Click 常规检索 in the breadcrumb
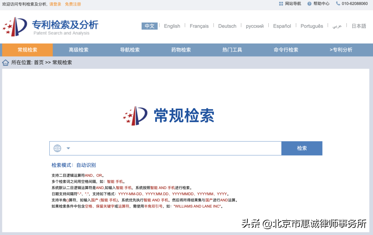 [x=62, y=62]
